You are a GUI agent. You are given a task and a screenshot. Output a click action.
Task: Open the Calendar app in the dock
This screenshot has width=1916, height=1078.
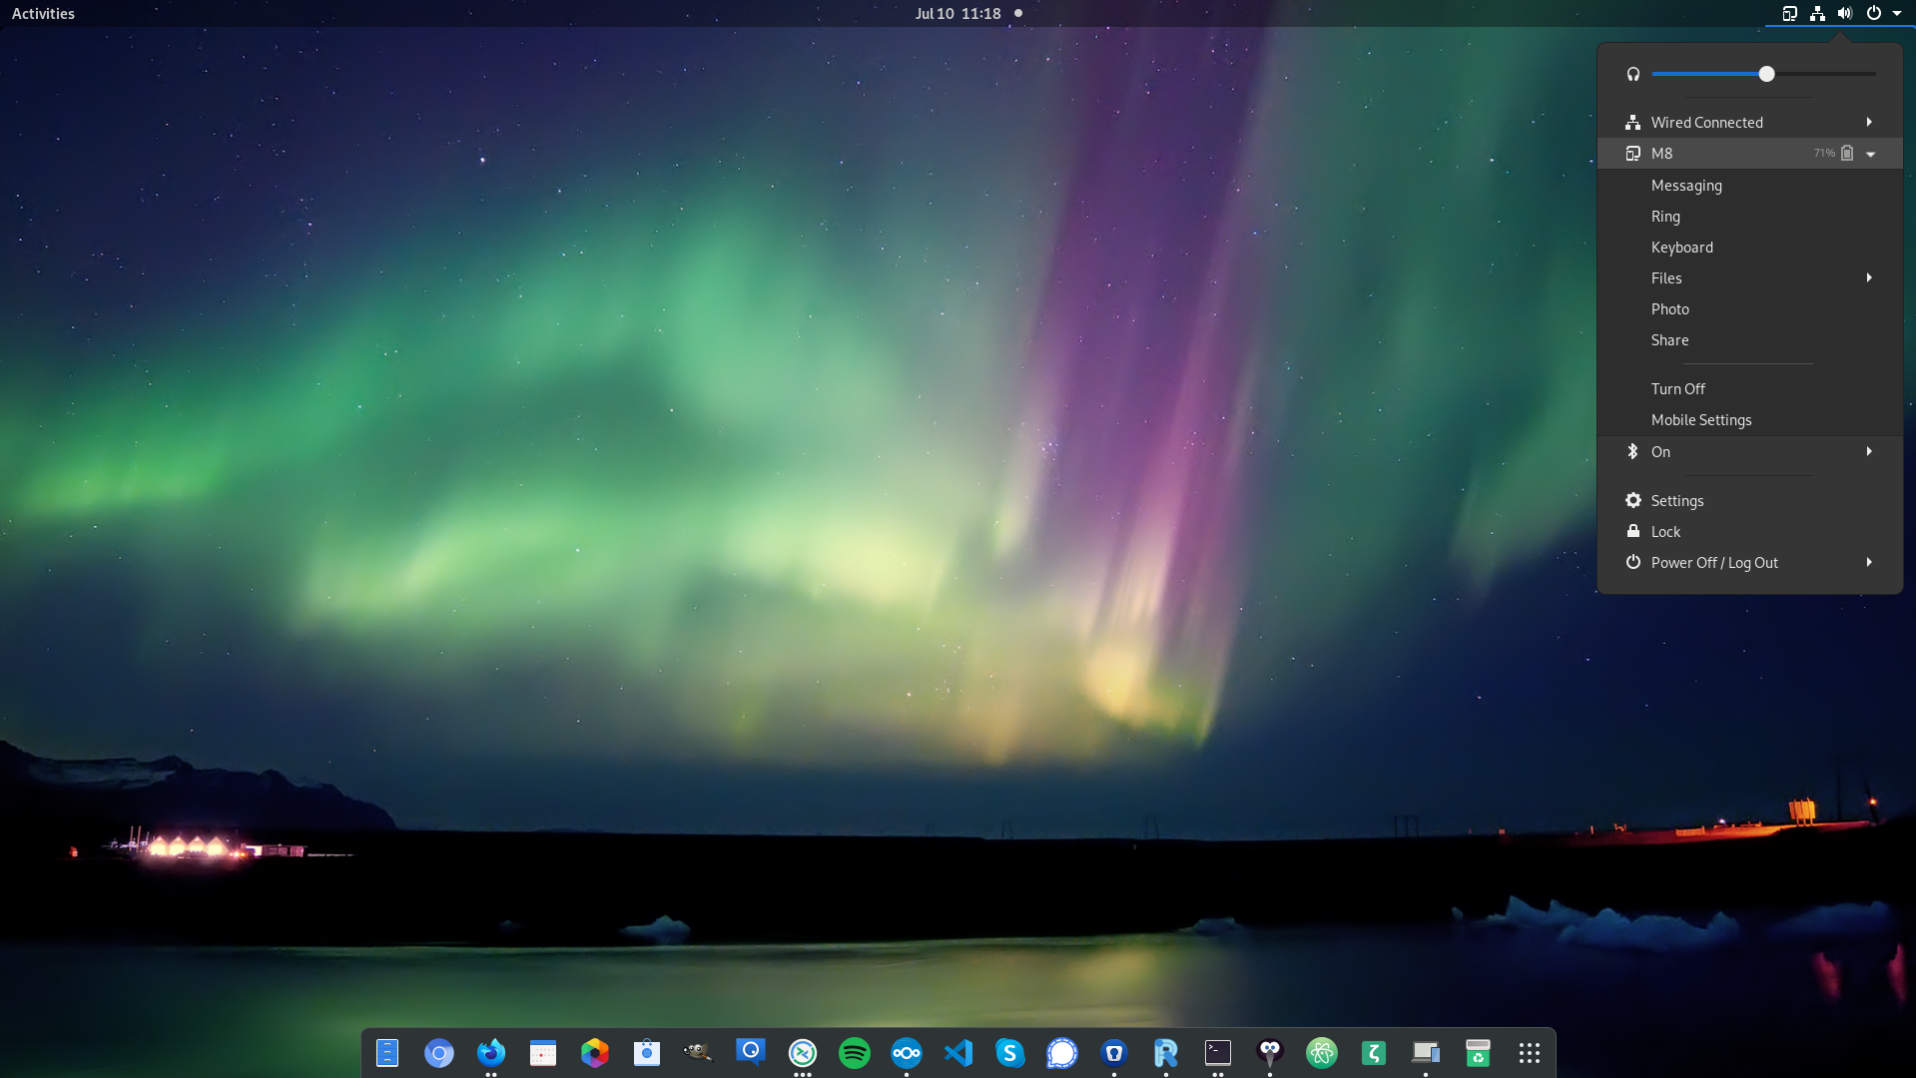pyautogui.click(x=543, y=1053)
